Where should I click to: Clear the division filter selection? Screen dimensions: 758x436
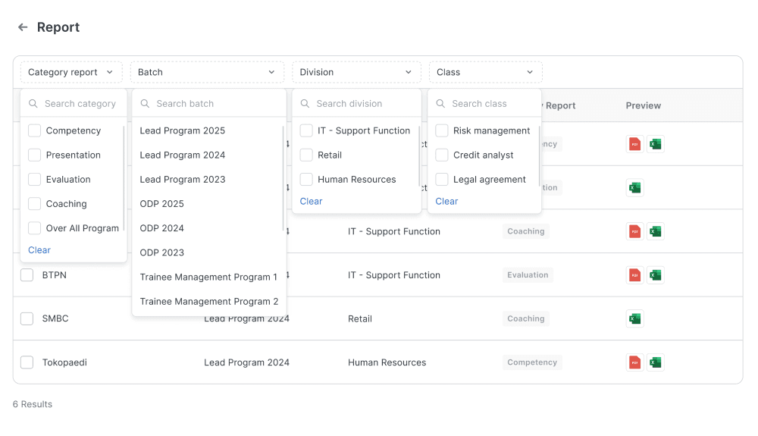click(x=311, y=201)
